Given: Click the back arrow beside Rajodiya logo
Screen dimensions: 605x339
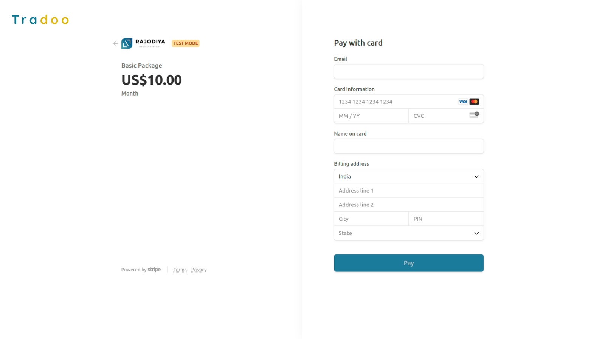Looking at the screenshot, I should pos(116,43).
